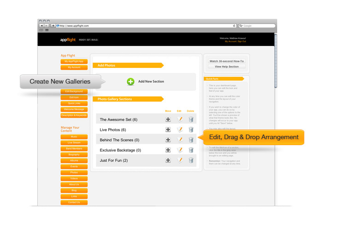The image size is (337, 248).
Task: Open Edit Background sidebar button
Action: (x=74, y=91)
